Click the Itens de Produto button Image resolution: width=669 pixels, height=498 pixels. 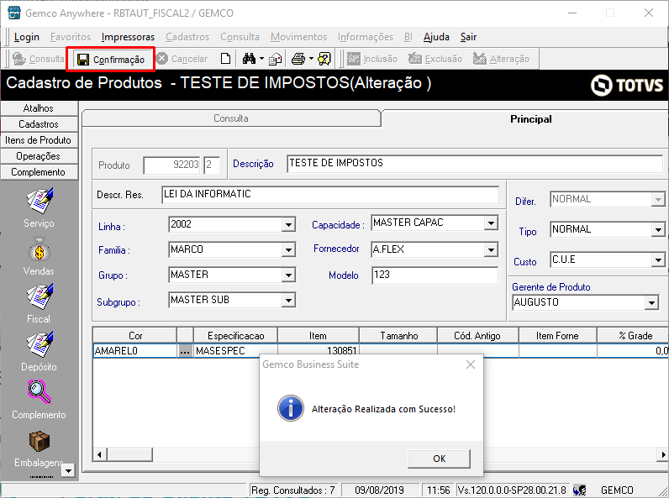click(39, 140)
